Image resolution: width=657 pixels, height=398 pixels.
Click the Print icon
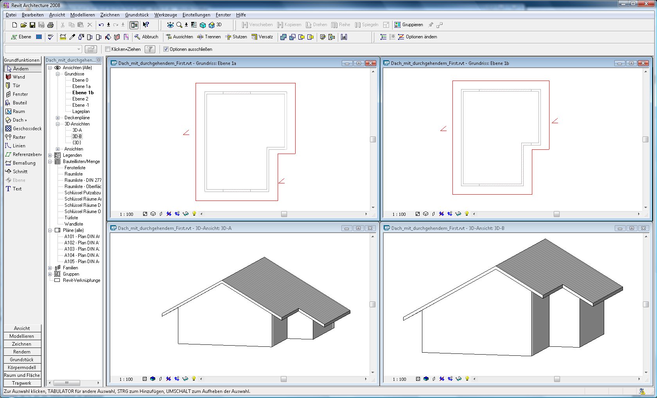(50, 25)
